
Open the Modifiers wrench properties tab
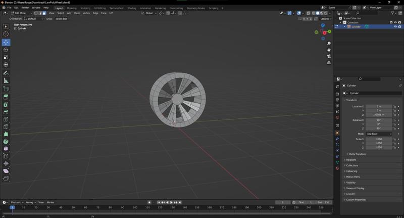337,139
